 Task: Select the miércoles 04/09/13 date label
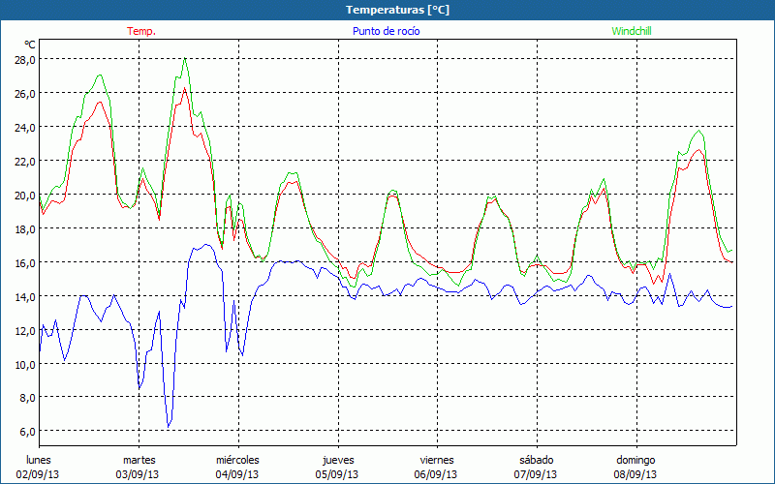tap(237, 467)
